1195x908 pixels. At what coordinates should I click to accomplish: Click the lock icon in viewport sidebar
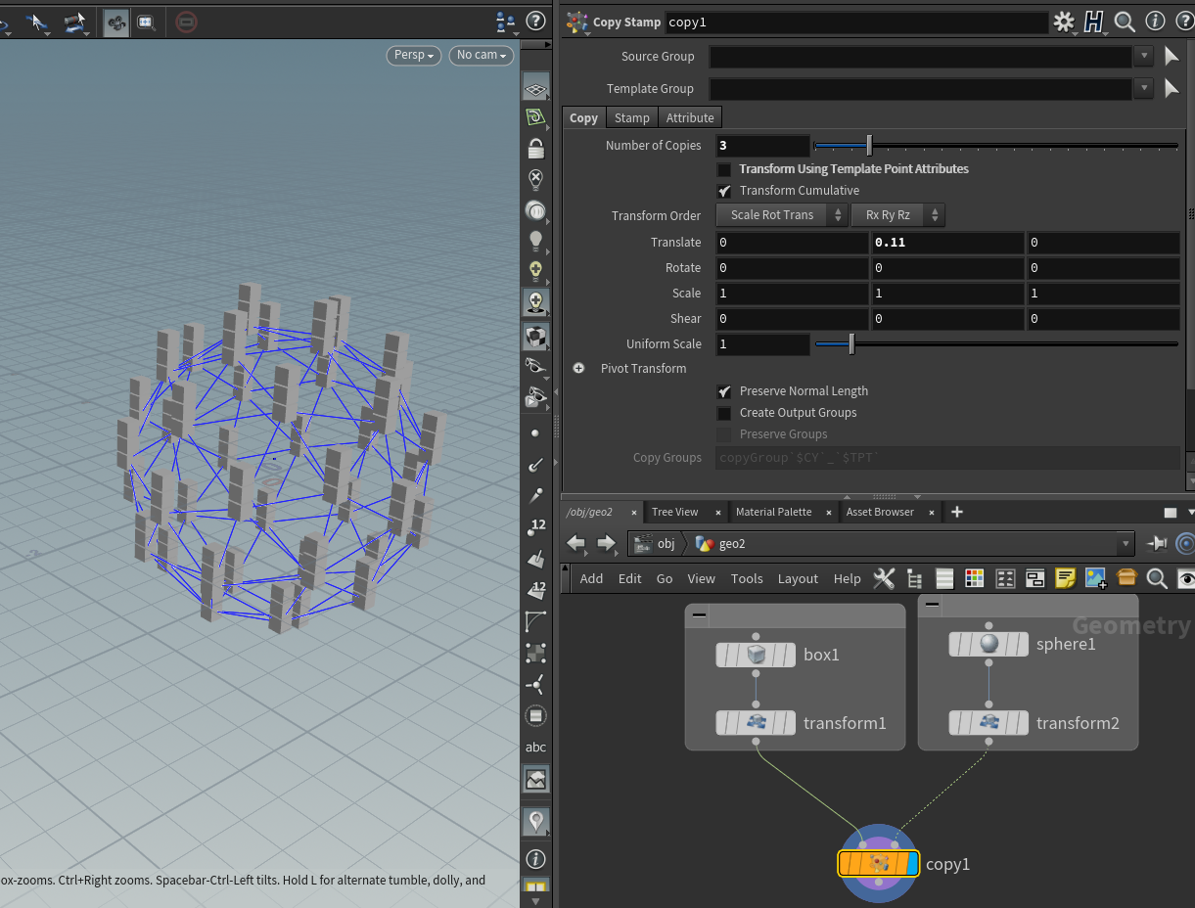pyautogui.click(x=535, y=149)
